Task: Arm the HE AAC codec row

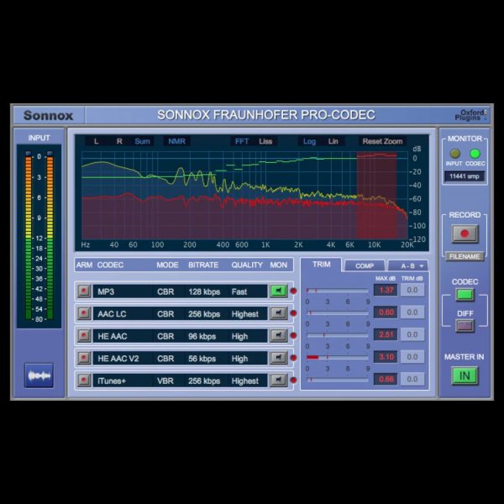Action: [84, 335]
